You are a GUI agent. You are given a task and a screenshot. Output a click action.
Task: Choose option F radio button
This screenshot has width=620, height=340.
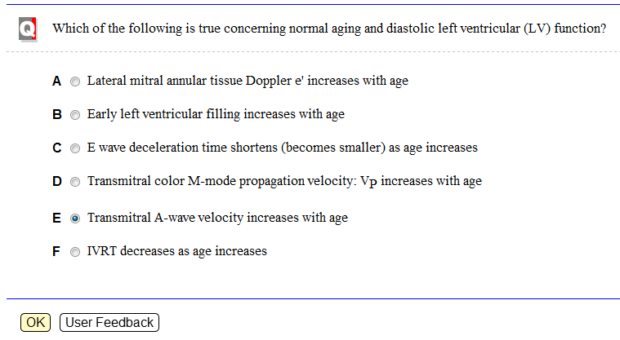coord(74,252)
